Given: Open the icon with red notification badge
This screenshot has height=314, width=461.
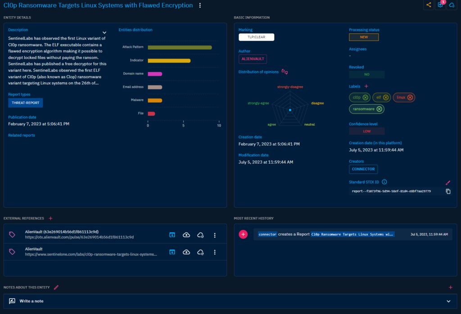Looking at the screenshot, I should [x=440, y=5].
